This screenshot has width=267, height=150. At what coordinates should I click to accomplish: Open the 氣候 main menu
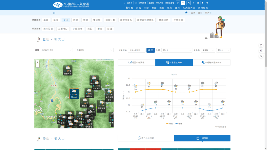point(169,8)
